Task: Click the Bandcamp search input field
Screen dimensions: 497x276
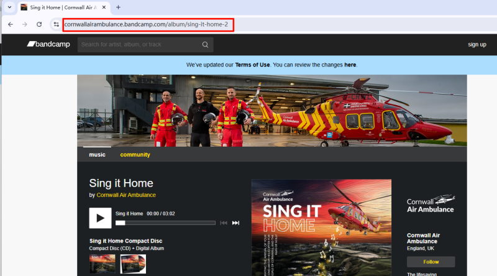Action: 140,45
